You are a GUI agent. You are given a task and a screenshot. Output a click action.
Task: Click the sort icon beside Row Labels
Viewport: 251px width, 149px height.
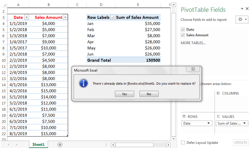(113, 17)
